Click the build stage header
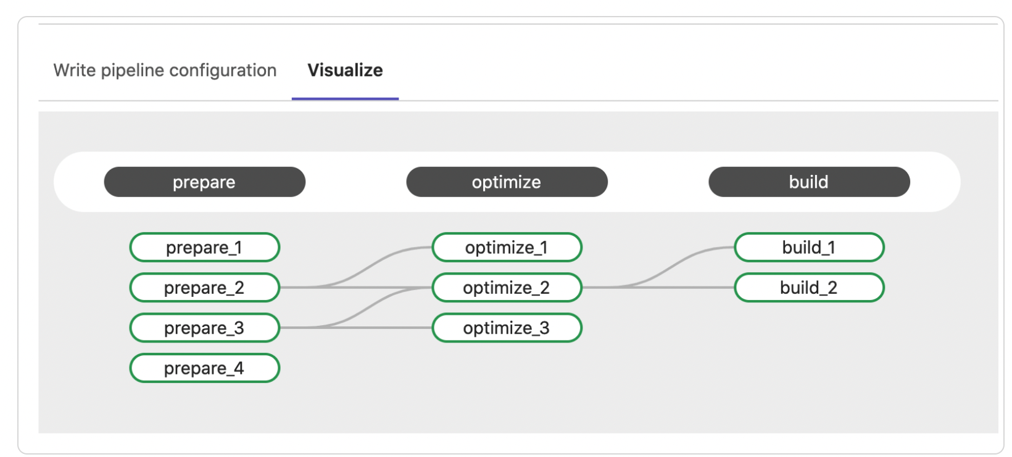Screen dimensions: 1012x457 point(808,182)
